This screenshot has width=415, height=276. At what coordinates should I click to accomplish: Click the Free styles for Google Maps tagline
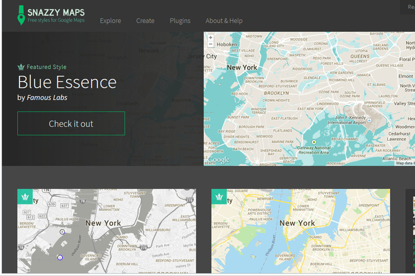(x=56, y=20)
